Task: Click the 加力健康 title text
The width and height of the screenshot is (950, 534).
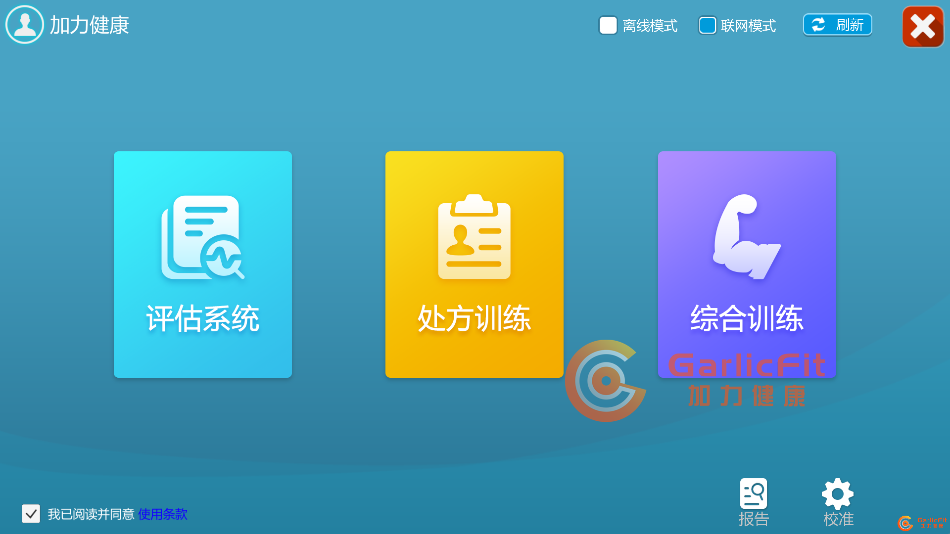Action: [x=89, y=25]
